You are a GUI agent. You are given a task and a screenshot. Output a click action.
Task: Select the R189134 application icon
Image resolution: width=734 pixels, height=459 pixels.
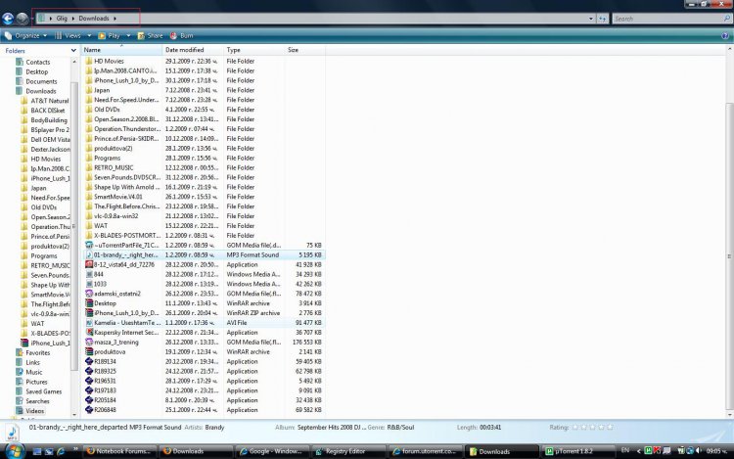point(88,361)
